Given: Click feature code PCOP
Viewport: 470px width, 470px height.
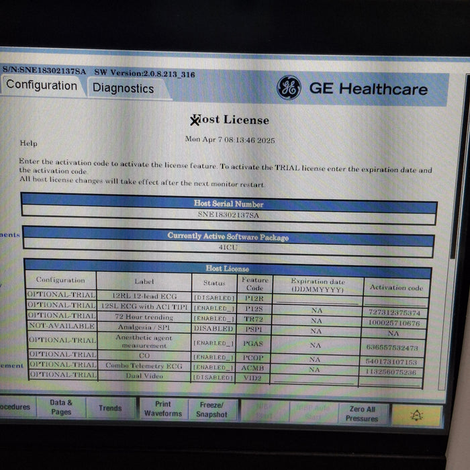Looking at the screenshot, I should pyautogui.click(x=253, y=358).
